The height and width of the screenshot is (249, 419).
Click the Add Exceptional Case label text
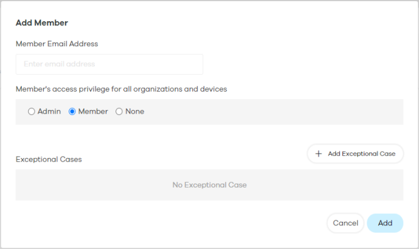click(x=362, y=154)
